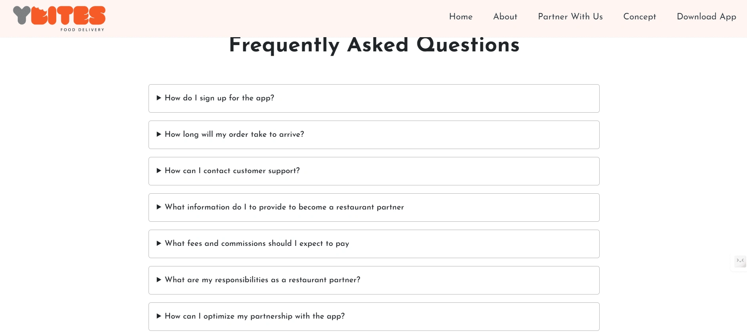Click the triangle arrow beside the sign up question
This screenshot has height=336, width=747.
pos(159,98)
